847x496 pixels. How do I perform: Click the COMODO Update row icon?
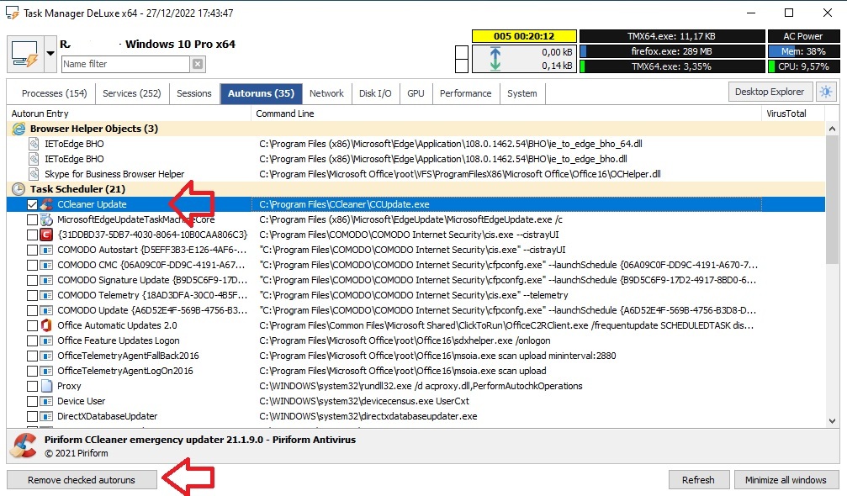coord(46,310)
